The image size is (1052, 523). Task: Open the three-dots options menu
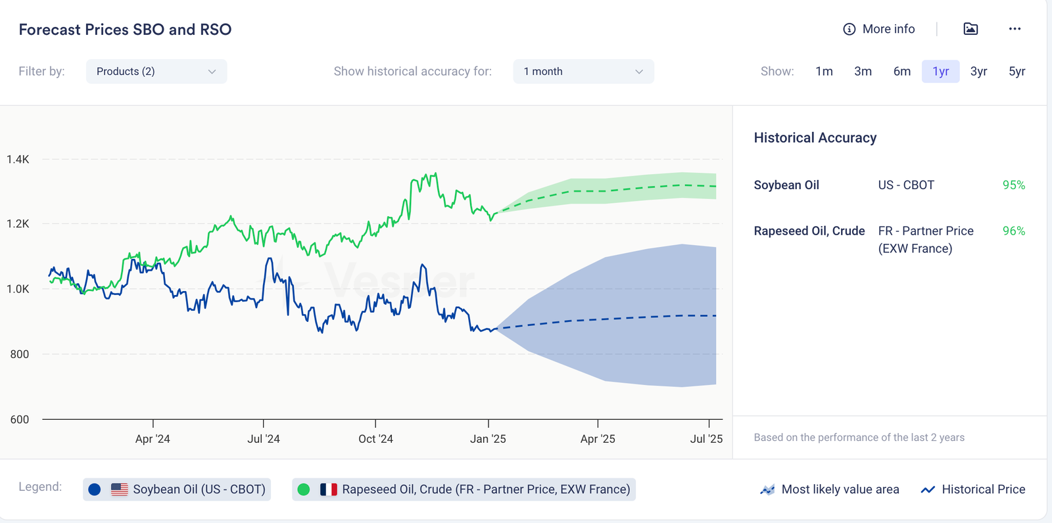tap(1015, 29)
